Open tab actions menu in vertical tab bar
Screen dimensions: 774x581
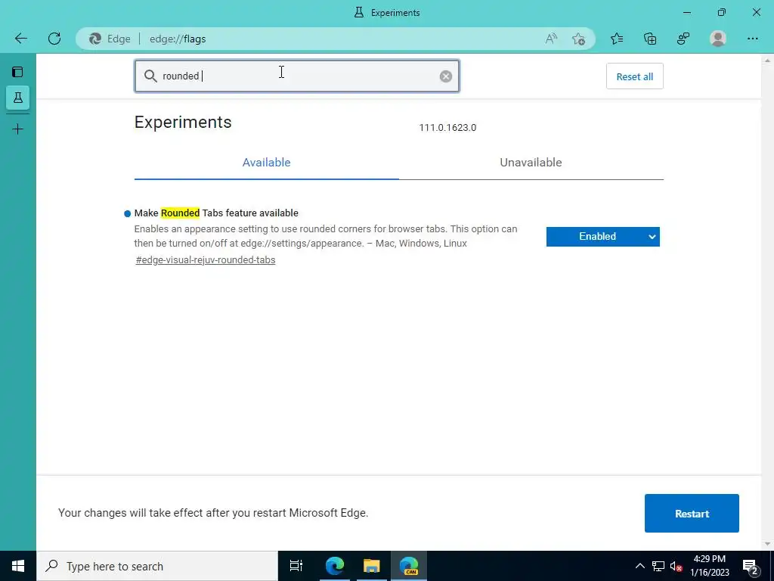(x=18, y=72)
